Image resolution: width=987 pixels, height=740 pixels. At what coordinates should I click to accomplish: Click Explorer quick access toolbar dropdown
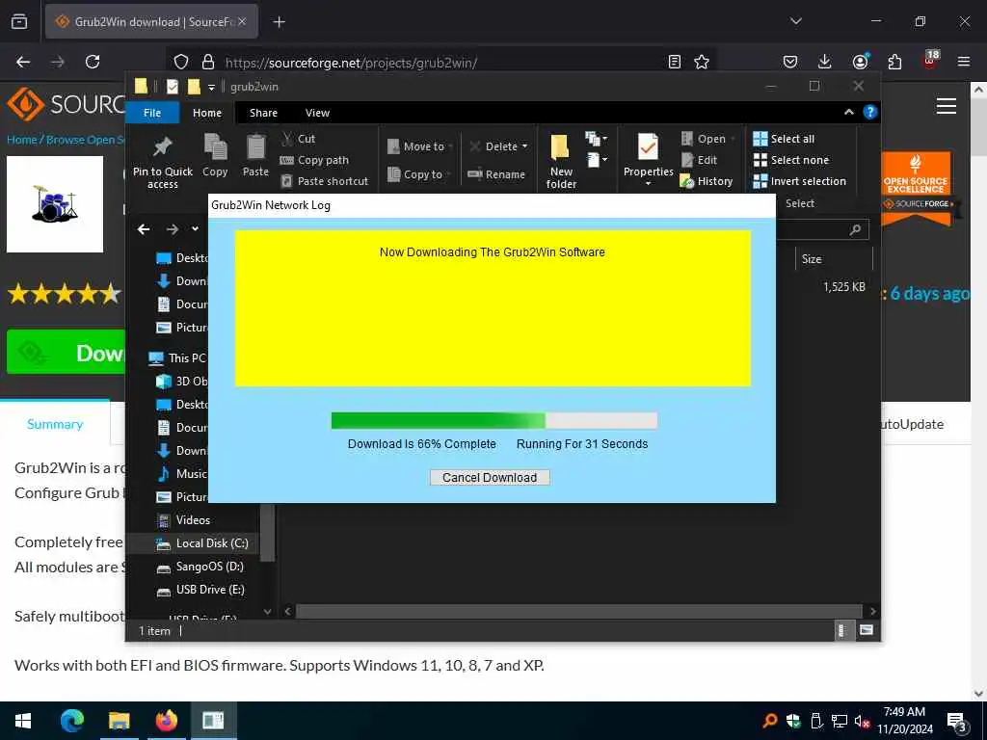211,87
